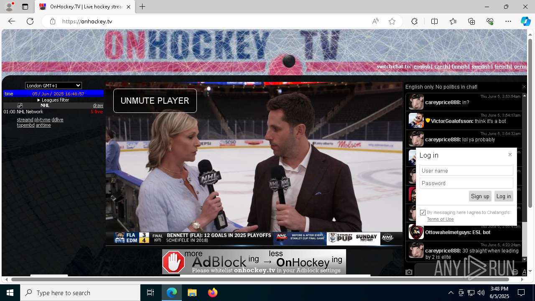The height and width of the screenshot is (301, 535).
Task: Close the OnHockey.TV tab
Action: 129,7
